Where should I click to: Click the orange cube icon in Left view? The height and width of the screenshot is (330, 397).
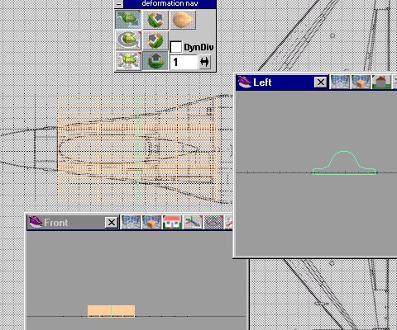tap(361, 82)
